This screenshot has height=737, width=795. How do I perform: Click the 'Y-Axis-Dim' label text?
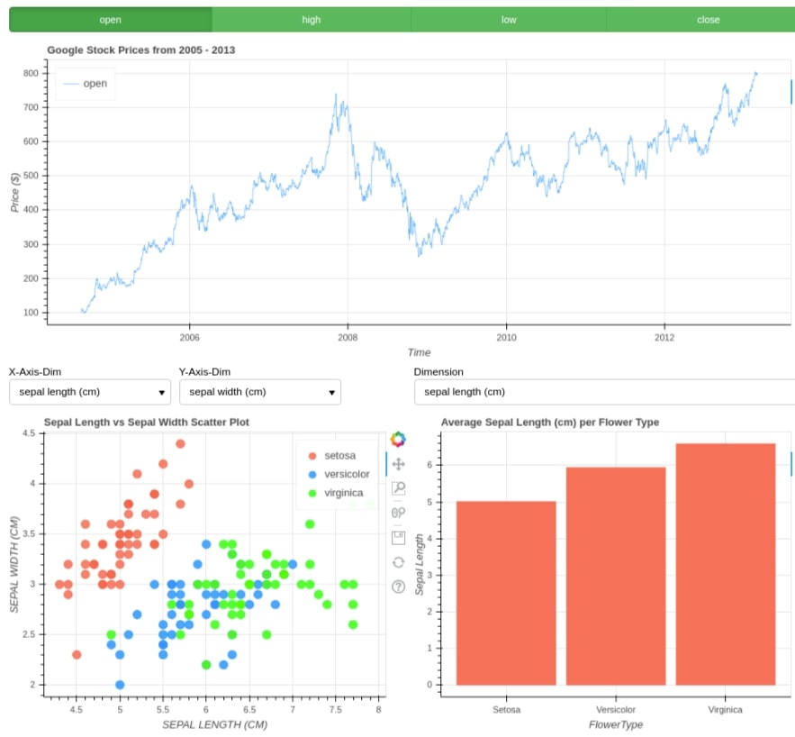click(205, 372)
